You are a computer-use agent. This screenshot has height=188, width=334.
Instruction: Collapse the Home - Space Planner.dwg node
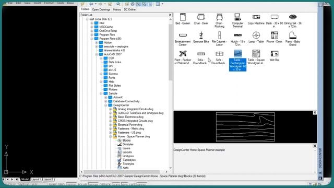pyautogui.click(x=110, y=137)
